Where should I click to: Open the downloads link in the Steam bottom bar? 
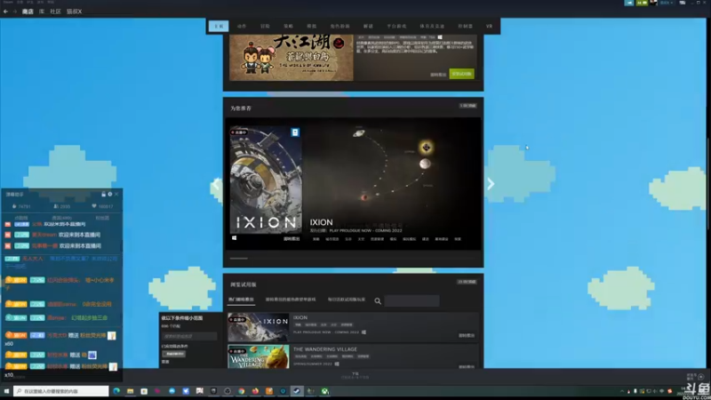point(355,375)
